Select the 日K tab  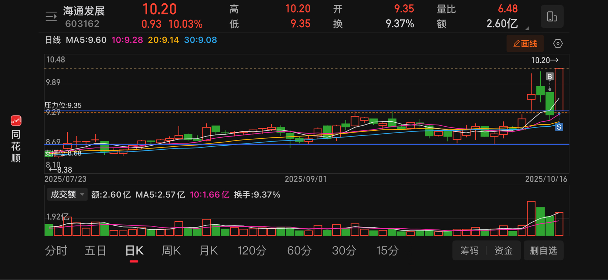(x=134, y=251)
